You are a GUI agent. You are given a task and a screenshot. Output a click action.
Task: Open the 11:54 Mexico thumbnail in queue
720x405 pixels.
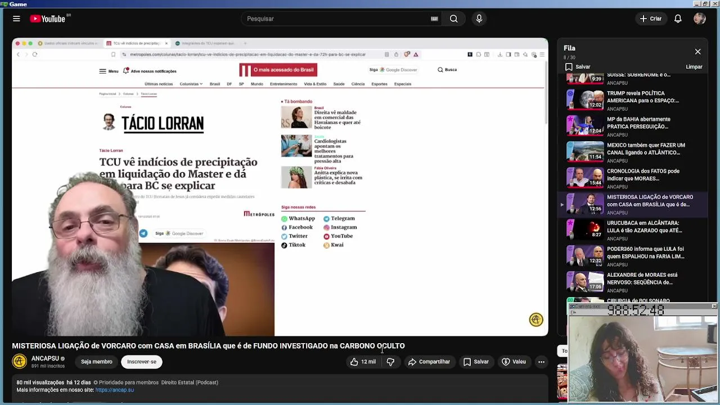pyautogui.click(x=585, y=151)
